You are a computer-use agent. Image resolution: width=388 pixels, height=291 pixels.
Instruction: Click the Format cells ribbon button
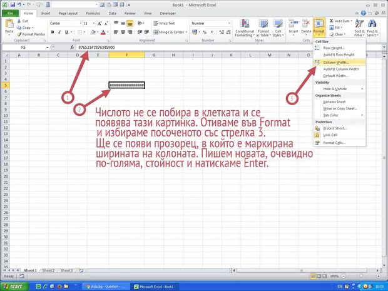(319, 28)
